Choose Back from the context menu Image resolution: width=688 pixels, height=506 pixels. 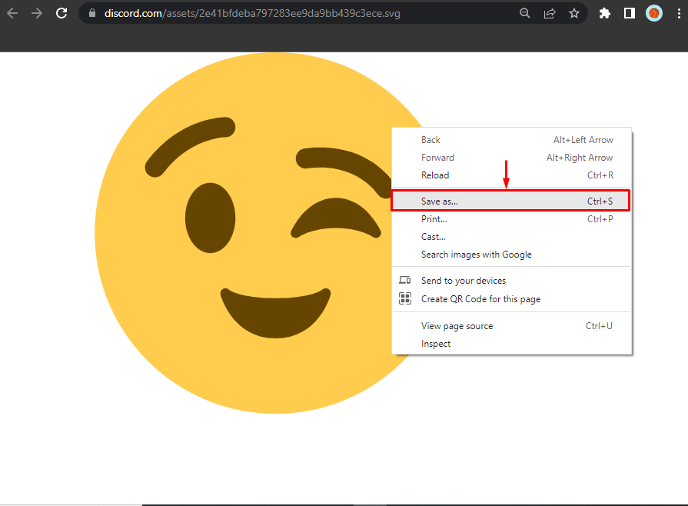tap(512, 139)
